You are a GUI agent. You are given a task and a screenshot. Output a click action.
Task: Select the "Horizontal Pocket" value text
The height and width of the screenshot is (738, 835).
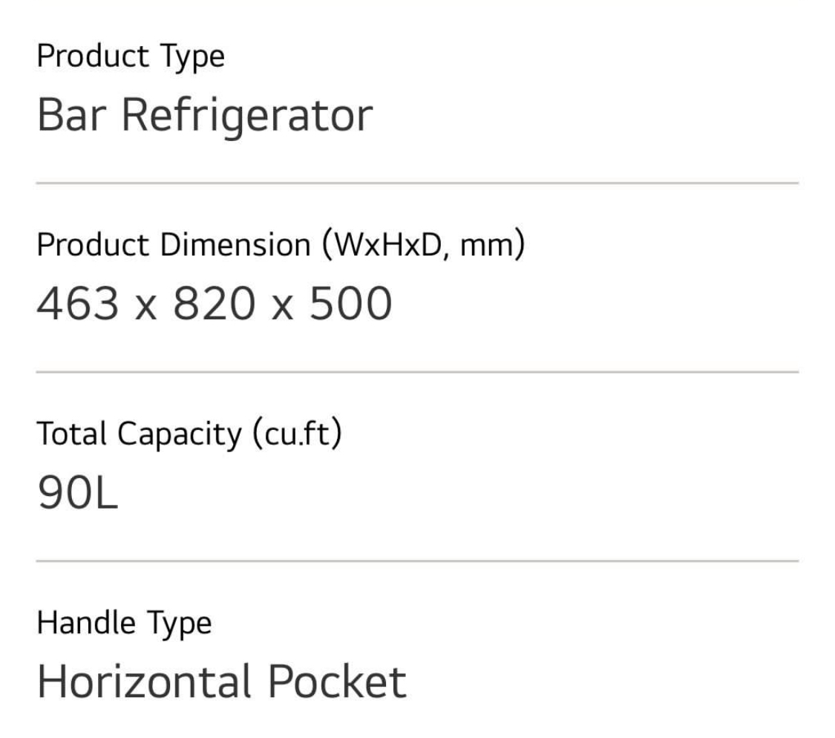[221, 682]
